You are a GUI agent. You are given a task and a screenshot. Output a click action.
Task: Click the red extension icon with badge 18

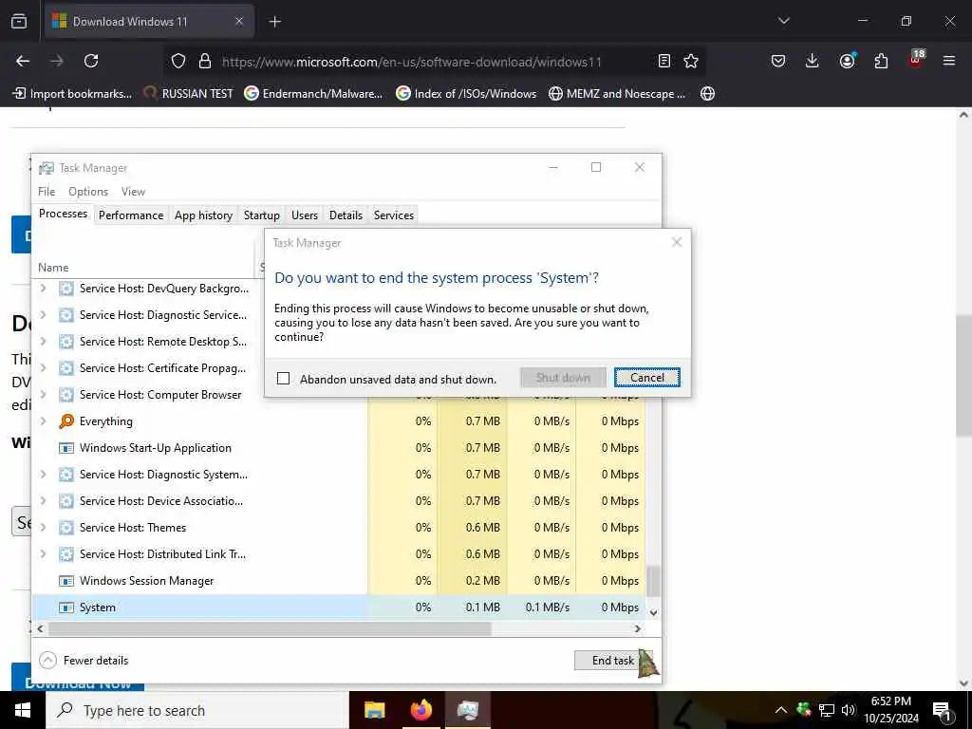pos(916,60)
